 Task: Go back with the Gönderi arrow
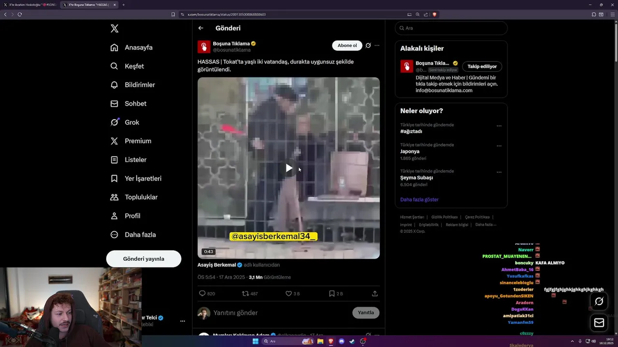coord(201,28)
